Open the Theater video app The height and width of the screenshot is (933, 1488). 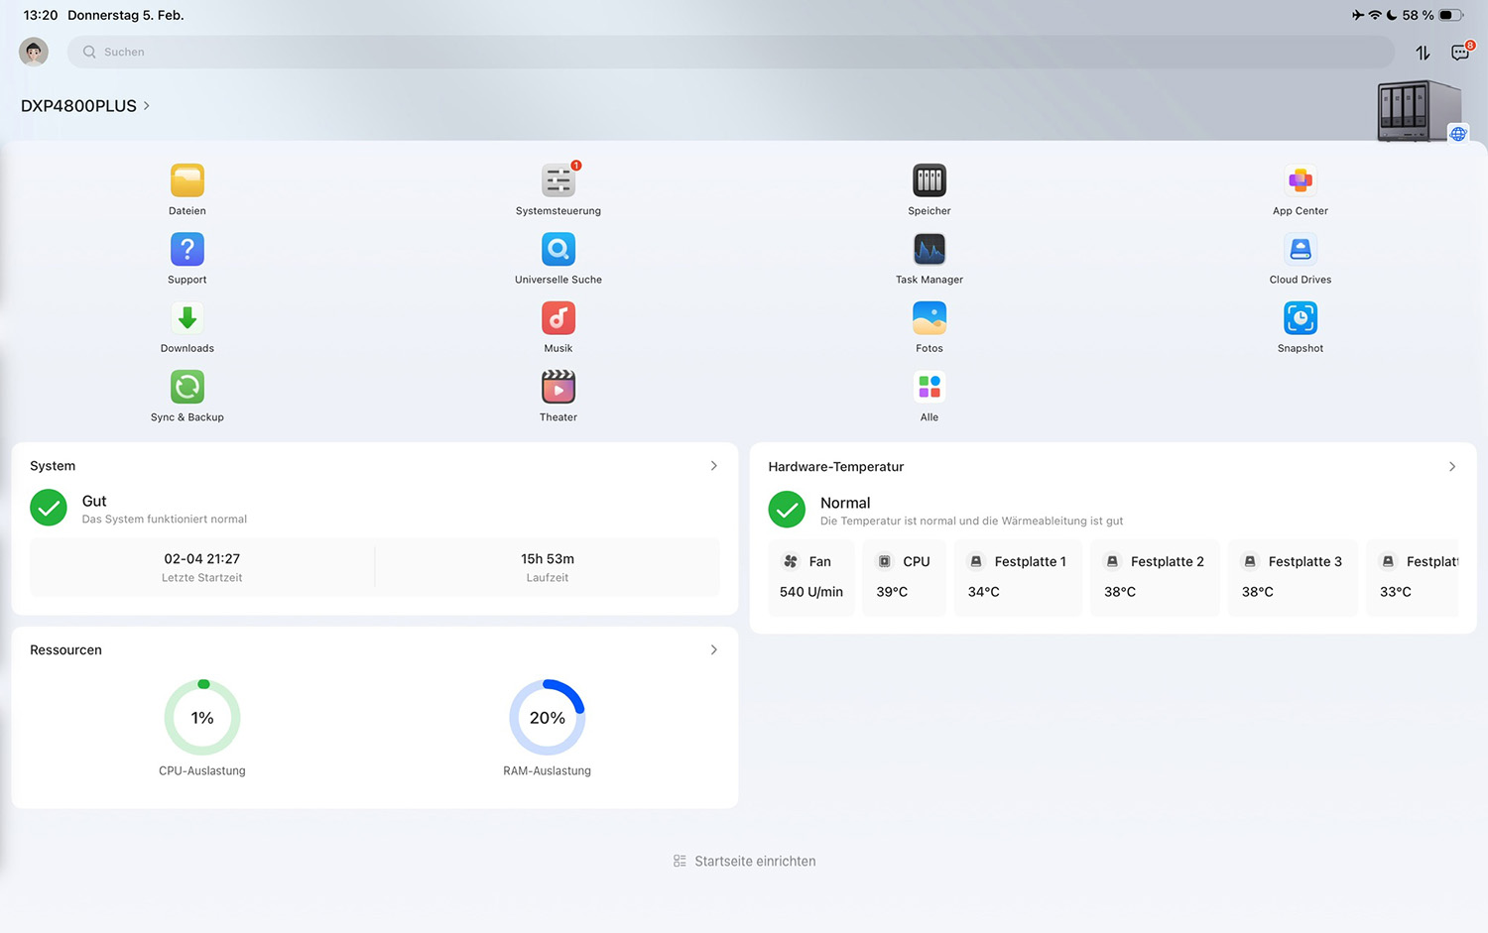pyautogui.click(x=558, y=388)
